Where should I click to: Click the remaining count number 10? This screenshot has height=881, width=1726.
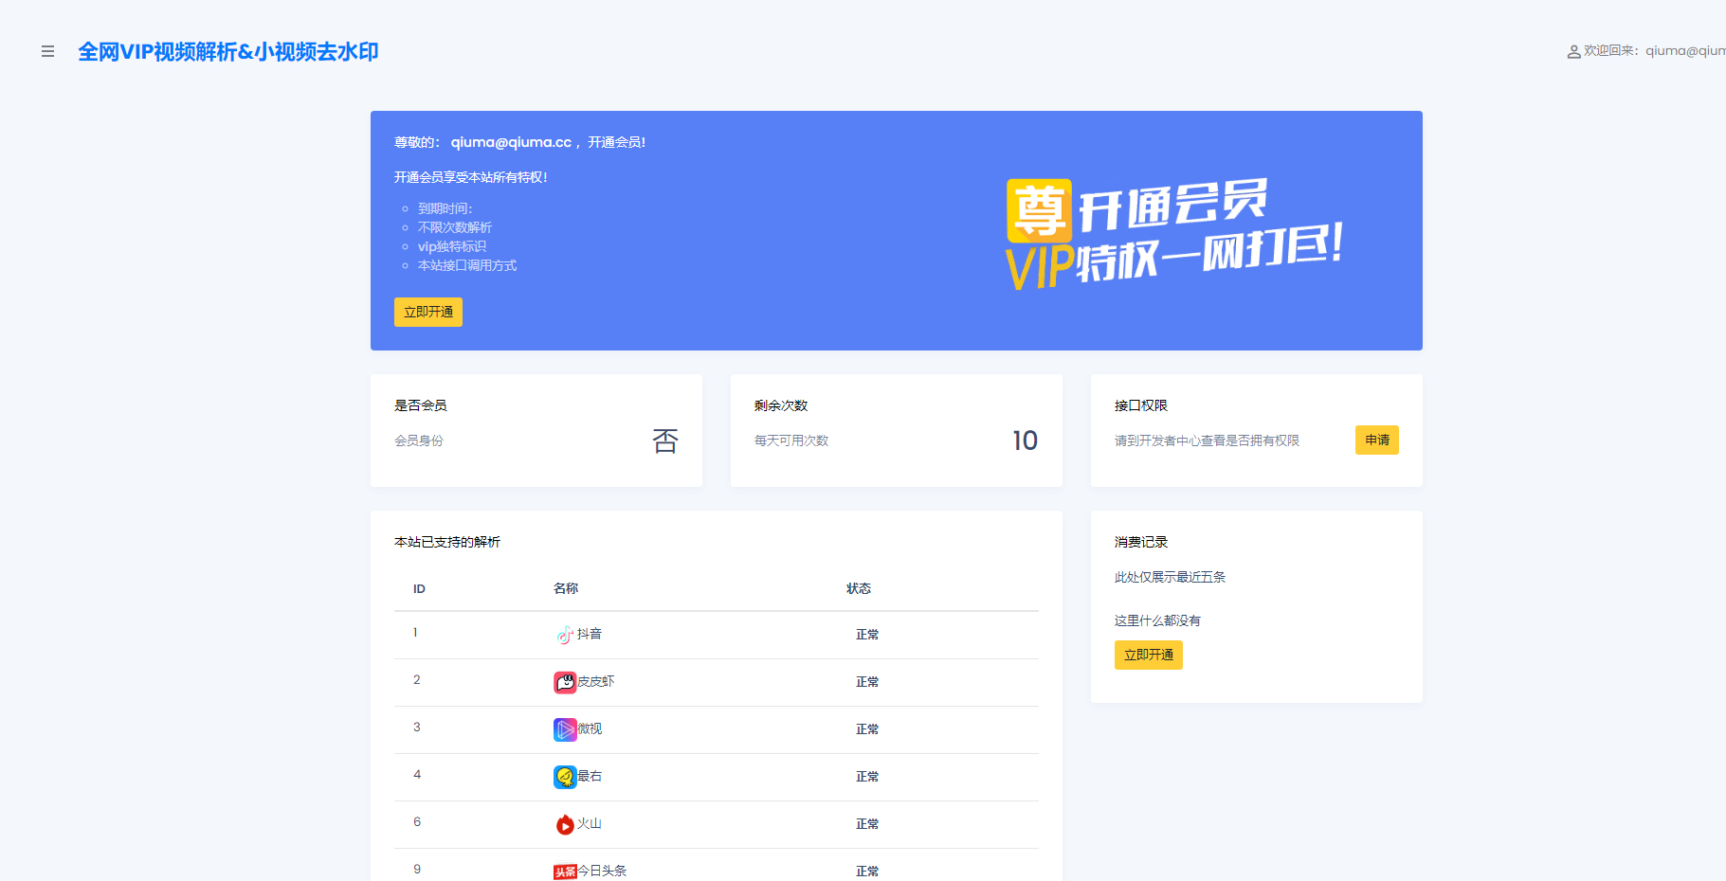1025,440
